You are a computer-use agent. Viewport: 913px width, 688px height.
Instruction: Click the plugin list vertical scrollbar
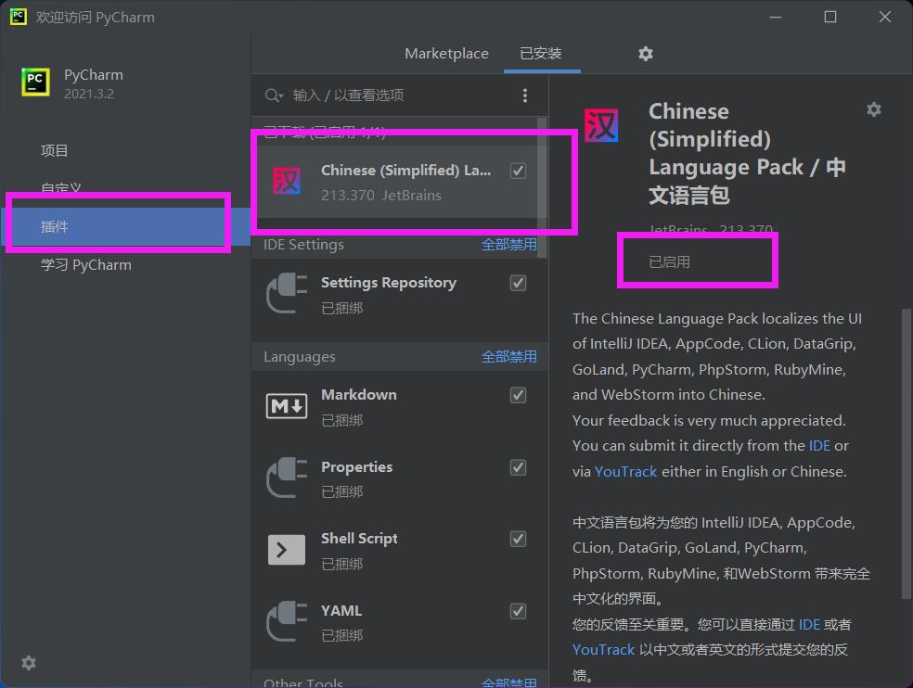tap(542, 187)
